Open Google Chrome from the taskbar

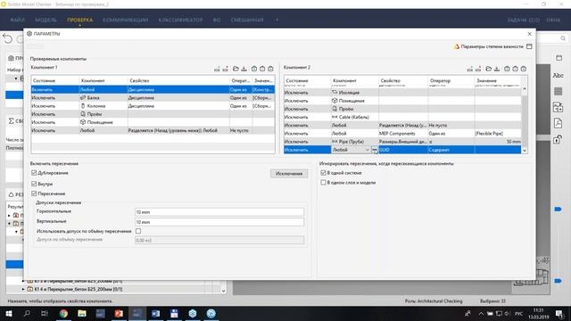pos(63,313)
